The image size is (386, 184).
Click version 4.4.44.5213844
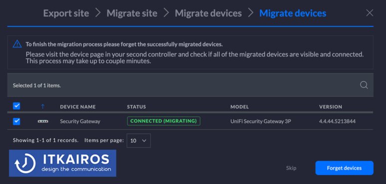[x=337, y=121]
